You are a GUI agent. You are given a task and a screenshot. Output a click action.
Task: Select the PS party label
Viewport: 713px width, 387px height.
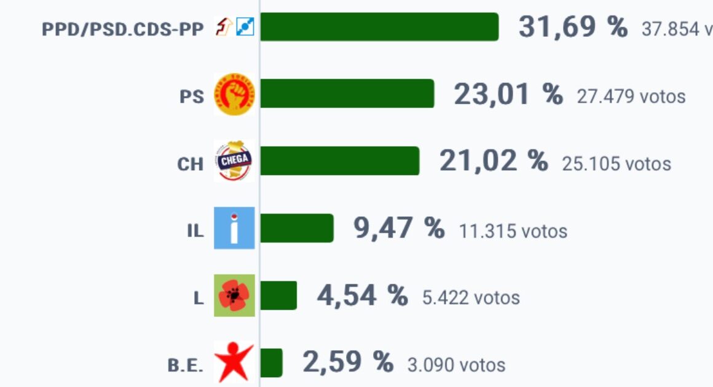click(192, 96)
